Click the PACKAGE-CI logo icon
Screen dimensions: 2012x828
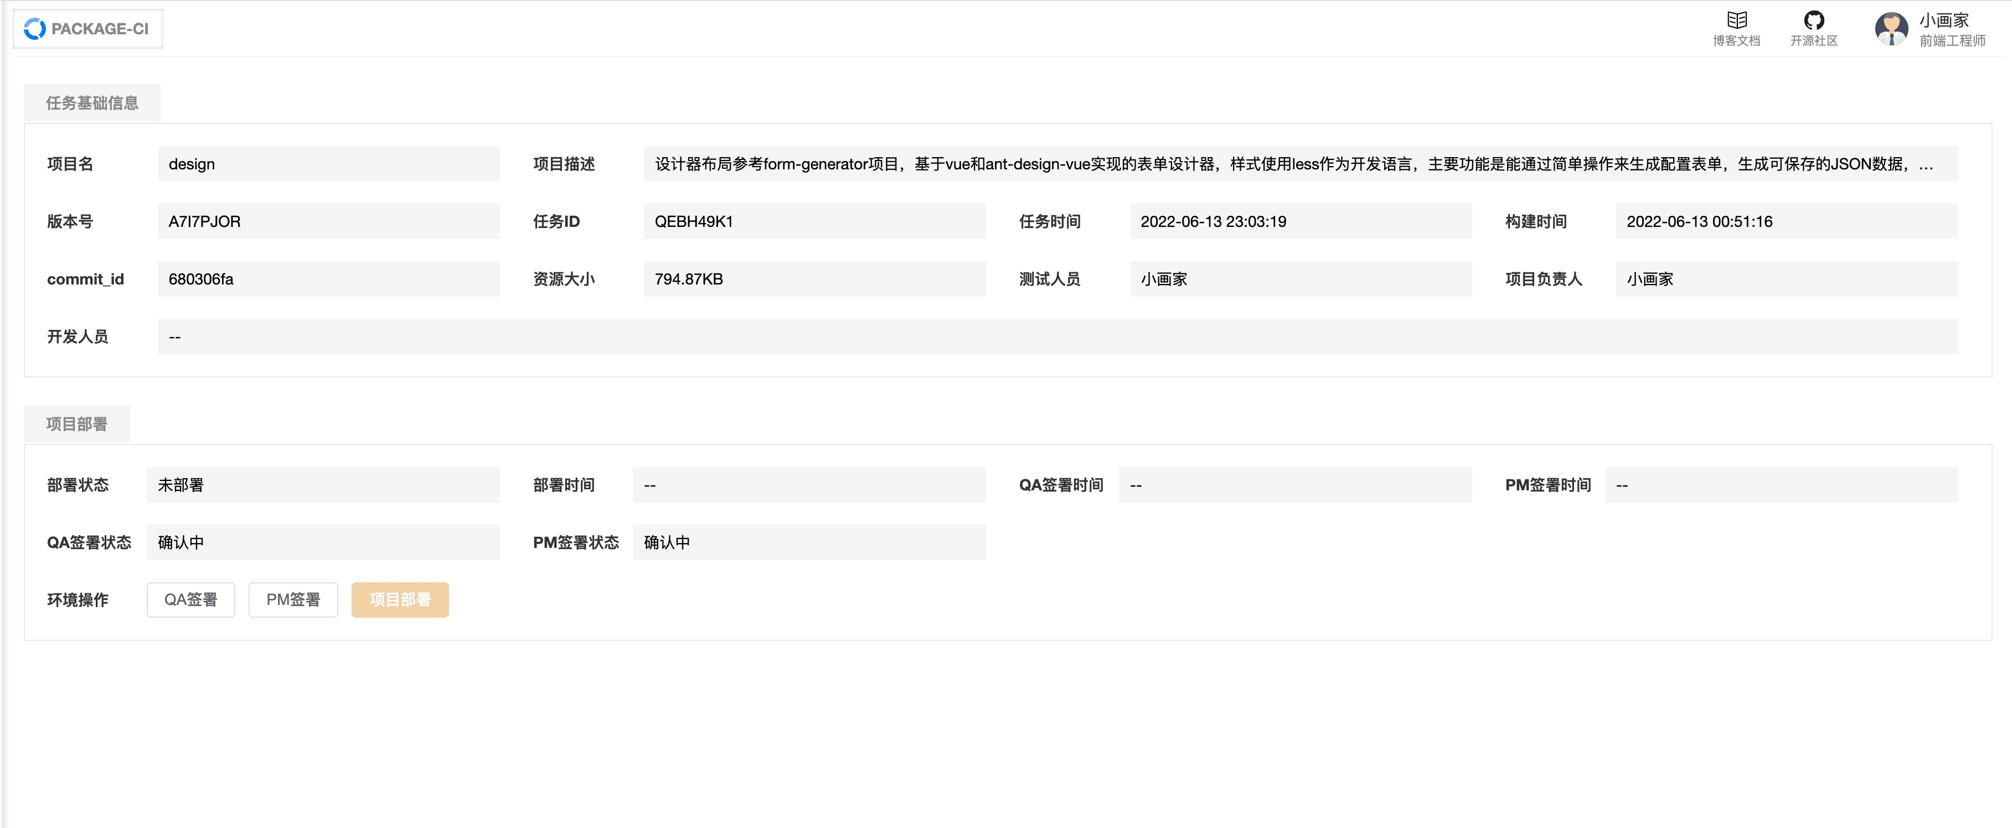coord(35,29)
